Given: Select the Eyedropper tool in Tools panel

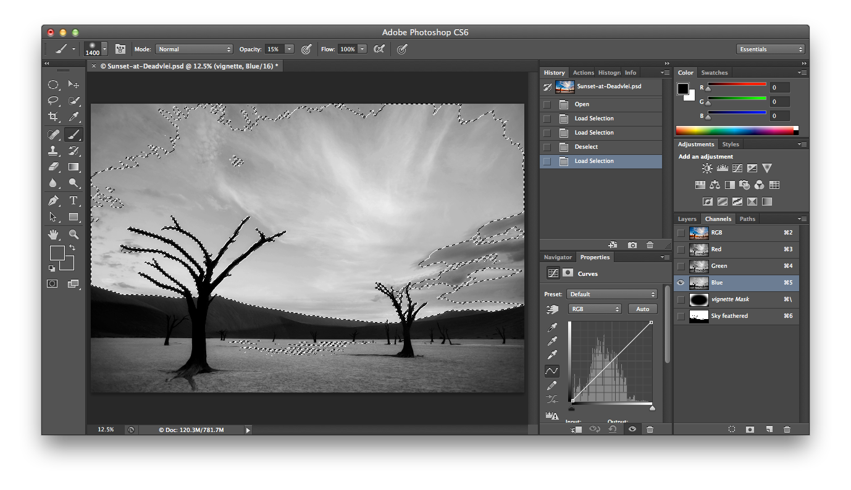Looking at the screenshot, I should 73,117.
